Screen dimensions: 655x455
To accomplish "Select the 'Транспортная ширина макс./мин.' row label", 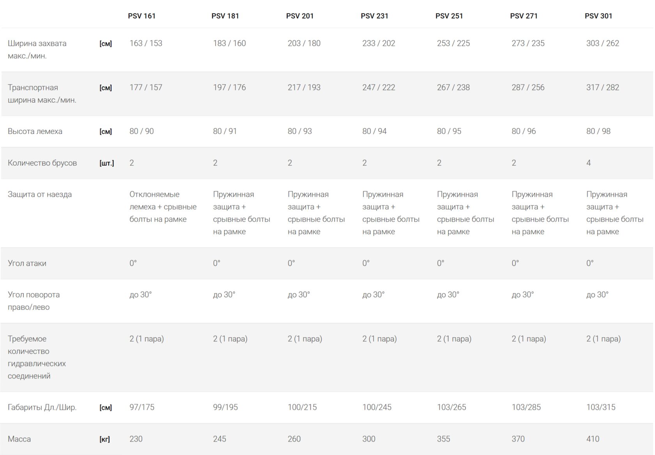I will pyautogui.click(x=42, y=93).
